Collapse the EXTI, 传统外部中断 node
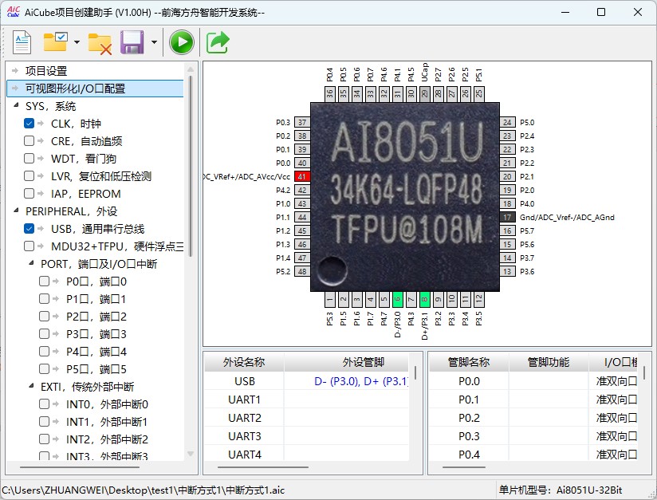Image resolution: width=657 pixels, height=500 pixels. [x=31, y=386]
